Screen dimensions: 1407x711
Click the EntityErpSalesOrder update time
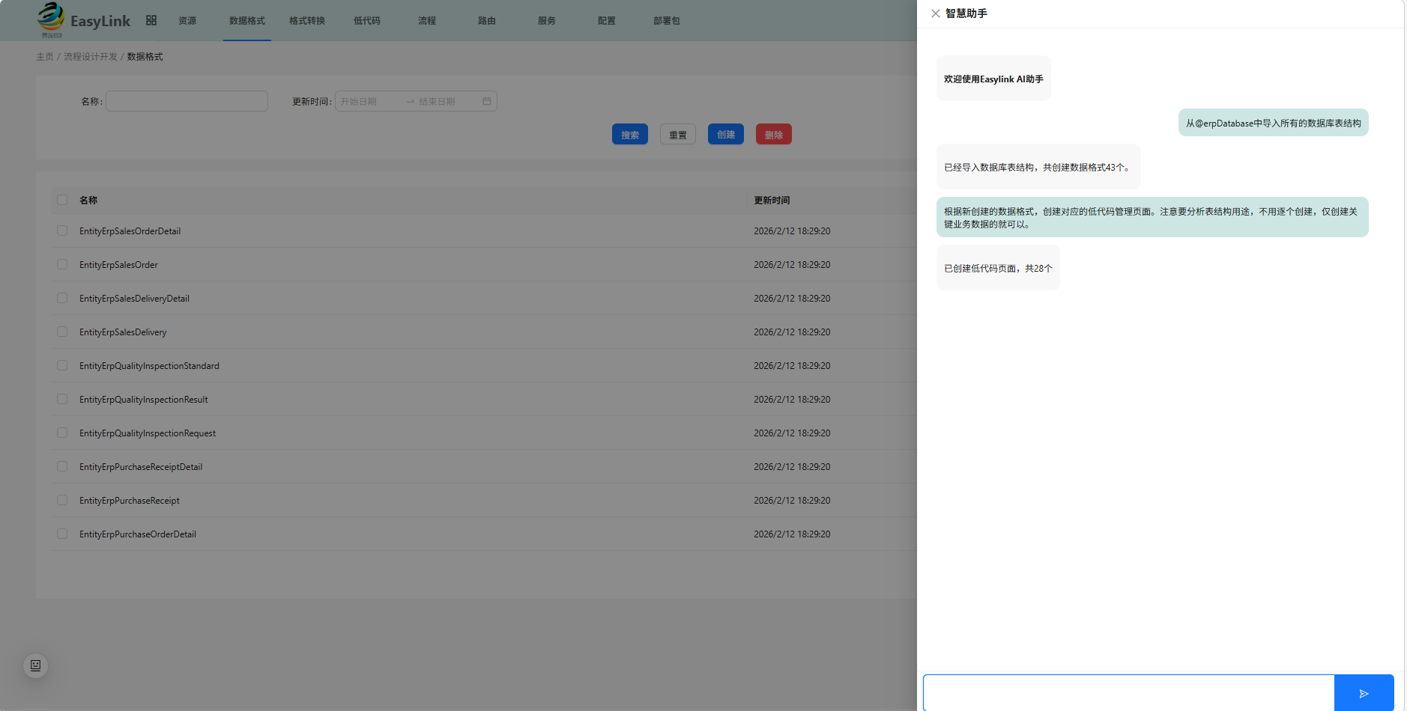[x=792, y=265]
